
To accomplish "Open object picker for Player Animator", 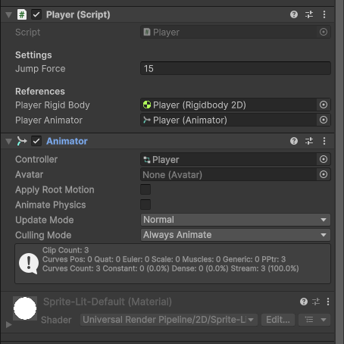I will [x=324, y=120].
